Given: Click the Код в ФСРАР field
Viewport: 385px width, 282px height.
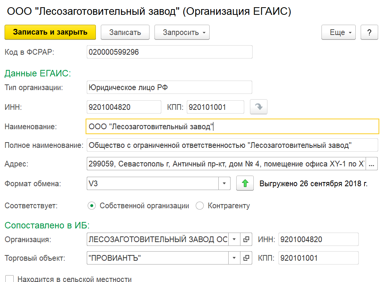Looking at the screenshot, I should pyautogui.click(x=169, y=52).
